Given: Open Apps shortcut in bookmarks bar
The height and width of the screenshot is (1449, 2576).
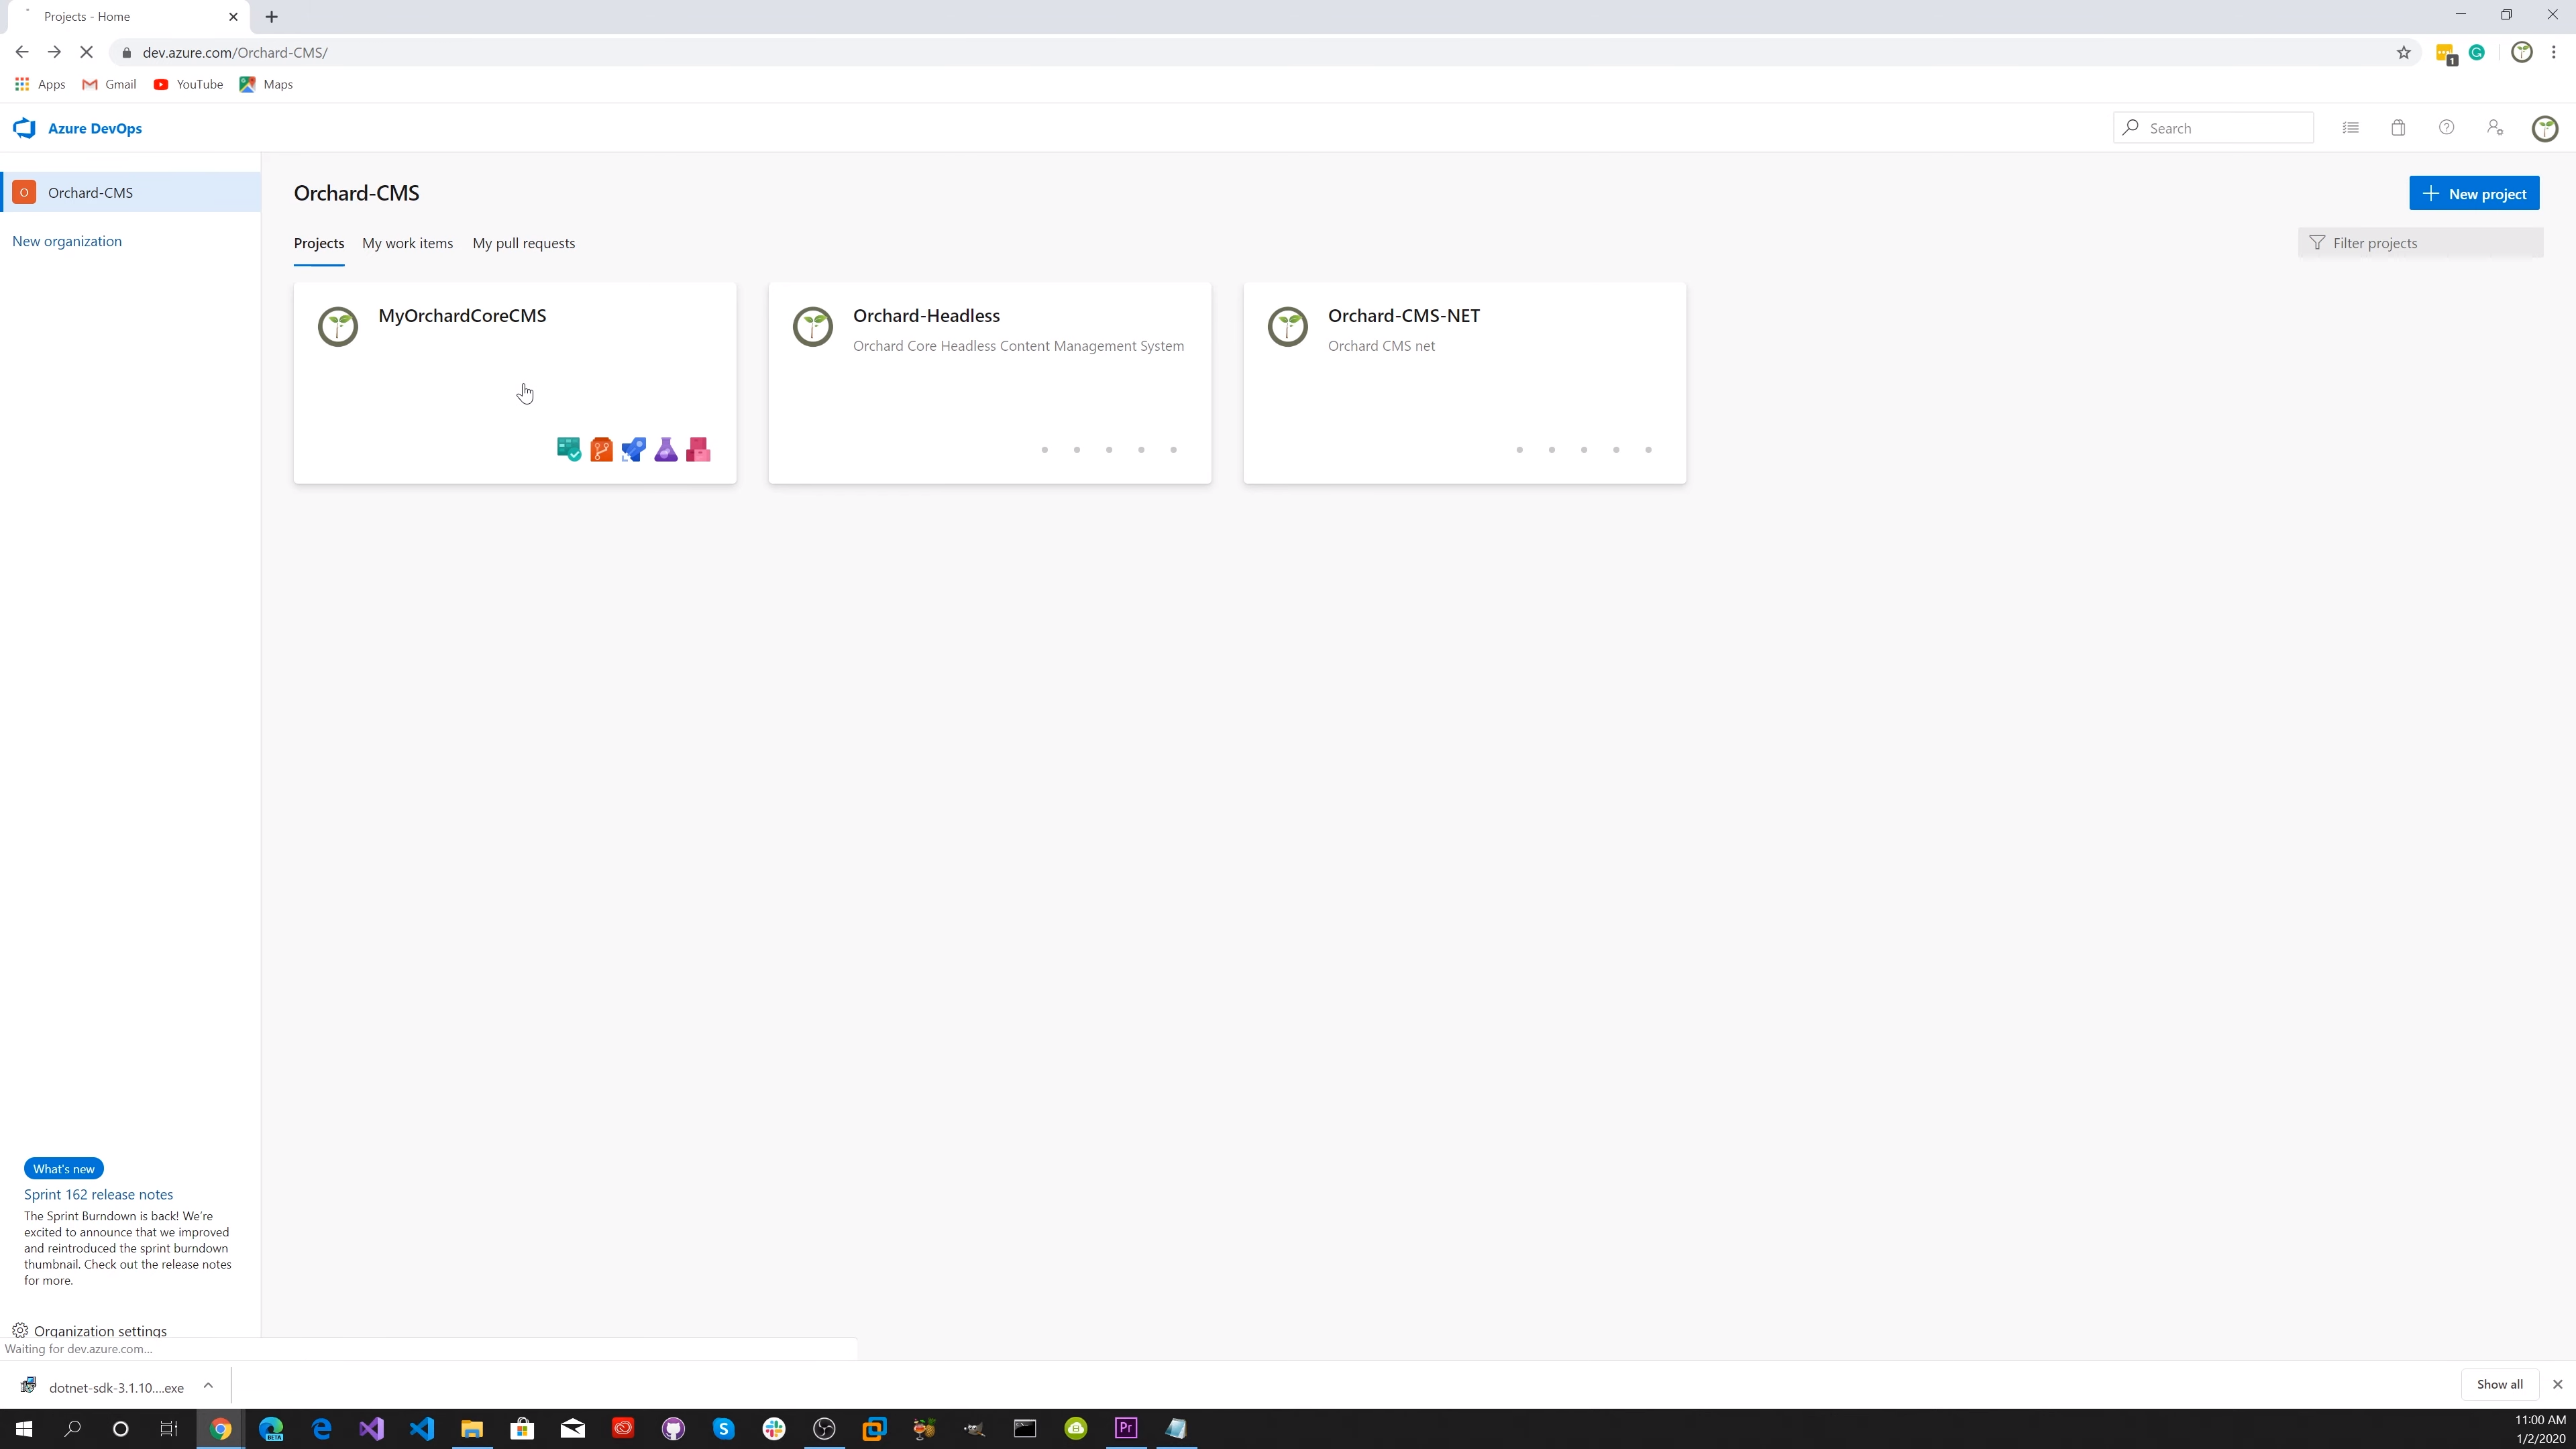Looking at the screenshot, I should pyautogui.click(x=40, y=84).
